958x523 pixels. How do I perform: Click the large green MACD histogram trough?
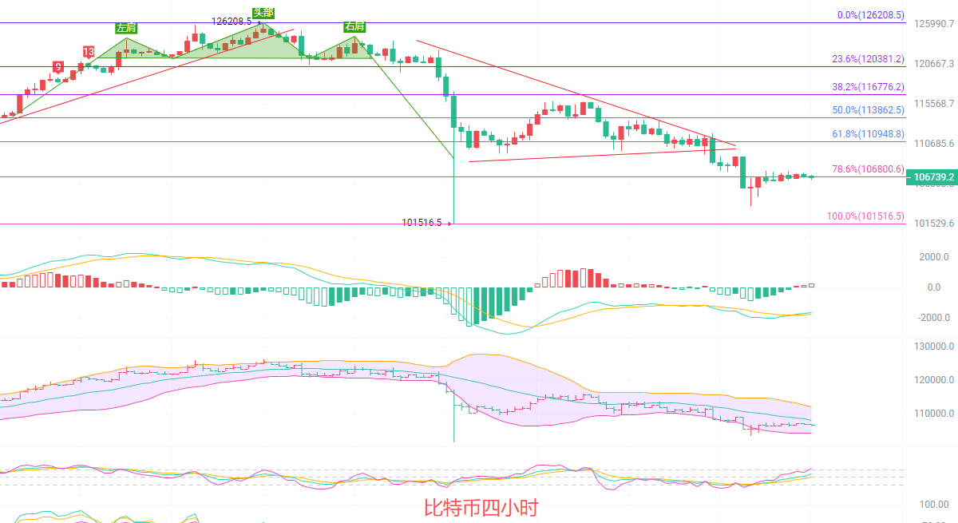[477, 307]
